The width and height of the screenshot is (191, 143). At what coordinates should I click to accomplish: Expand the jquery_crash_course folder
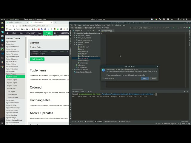[74, 40]
